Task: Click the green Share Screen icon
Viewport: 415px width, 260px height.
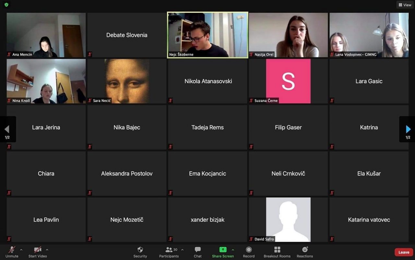Action: (223, 249)
